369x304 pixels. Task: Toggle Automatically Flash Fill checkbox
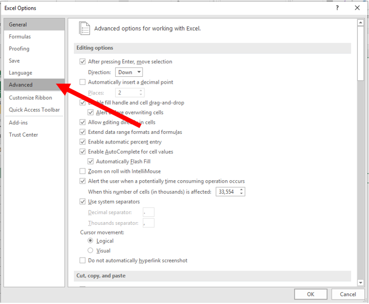tap(90, 162)
